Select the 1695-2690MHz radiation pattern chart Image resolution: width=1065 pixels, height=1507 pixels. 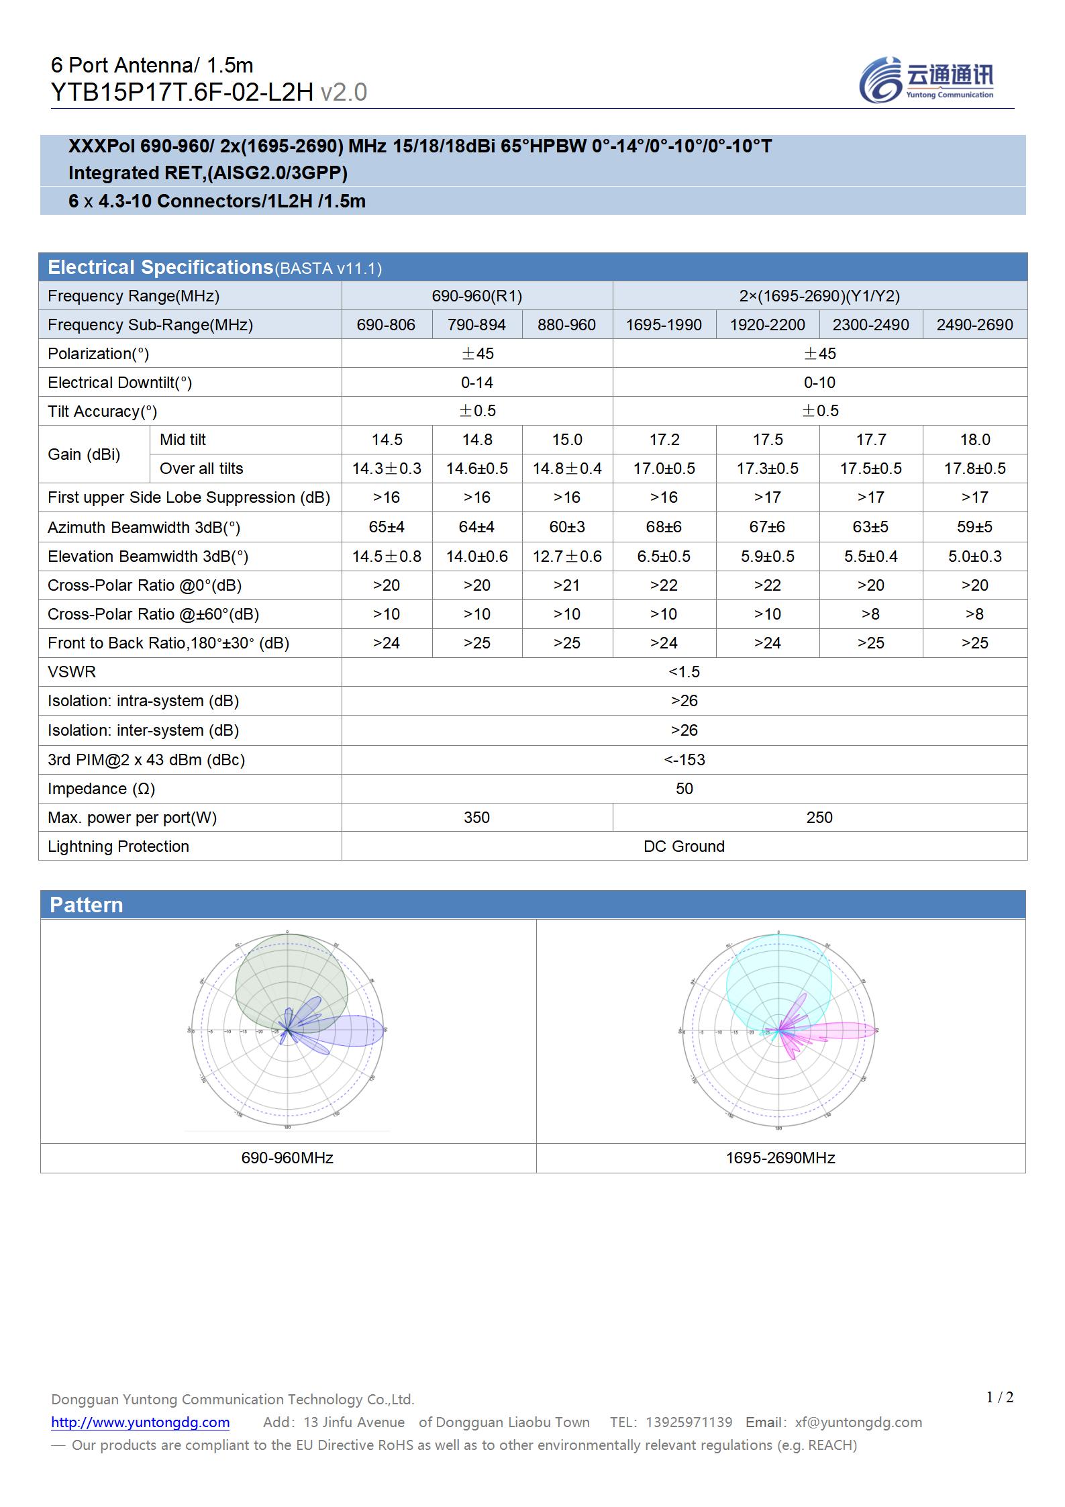pos(778,1030)
